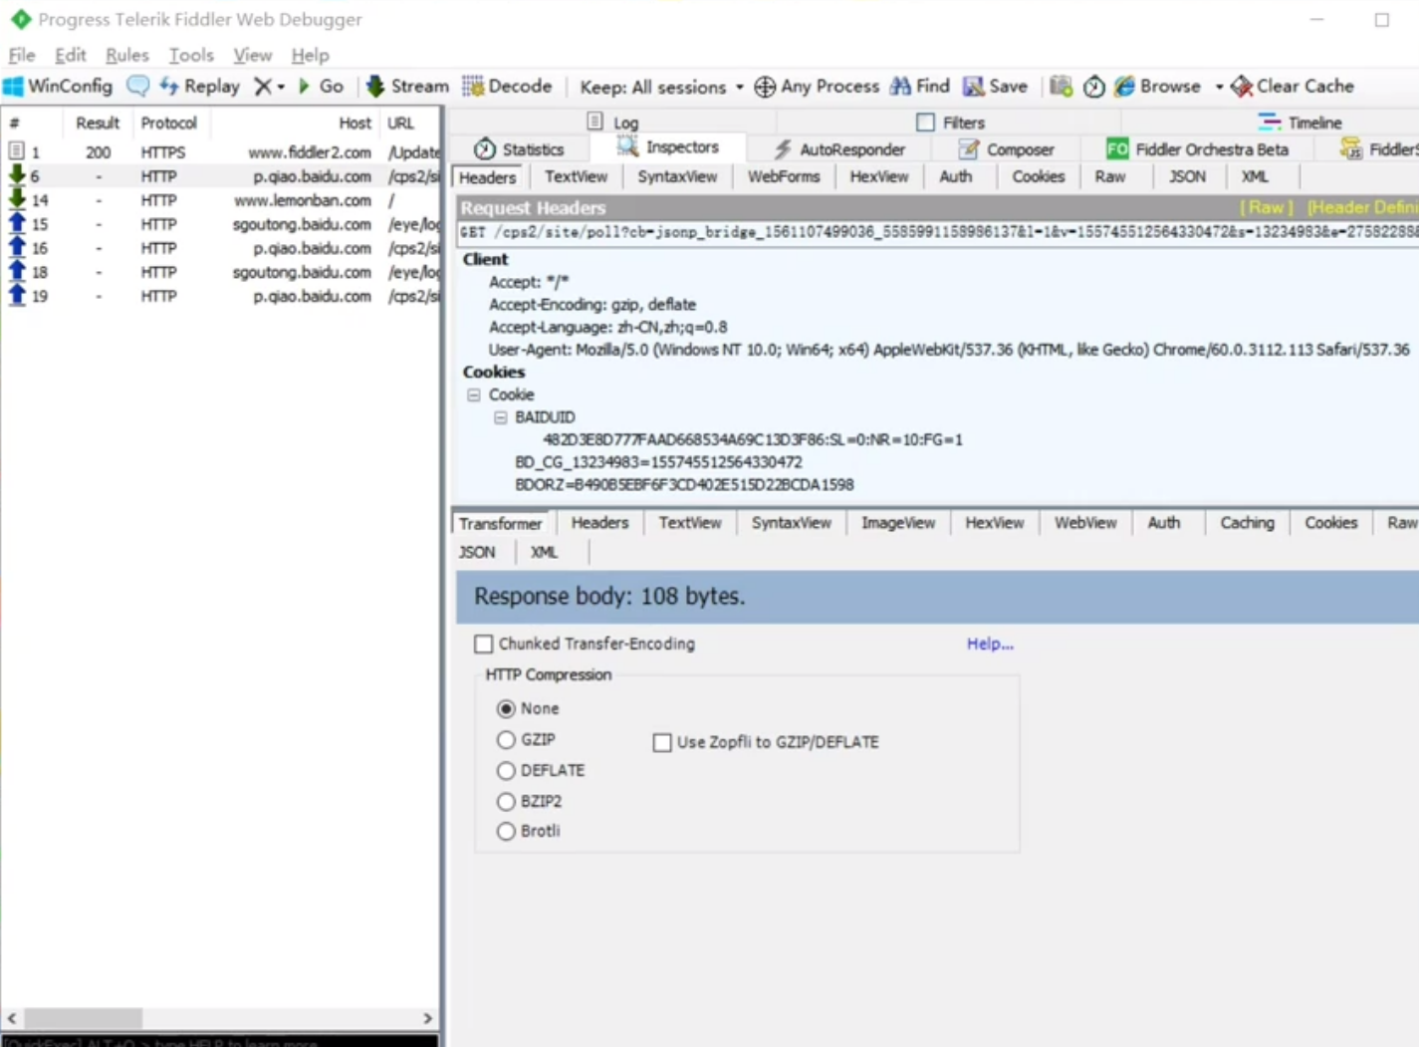Click the session list horizontal scrollbar thumb

tap(83, 1018)
